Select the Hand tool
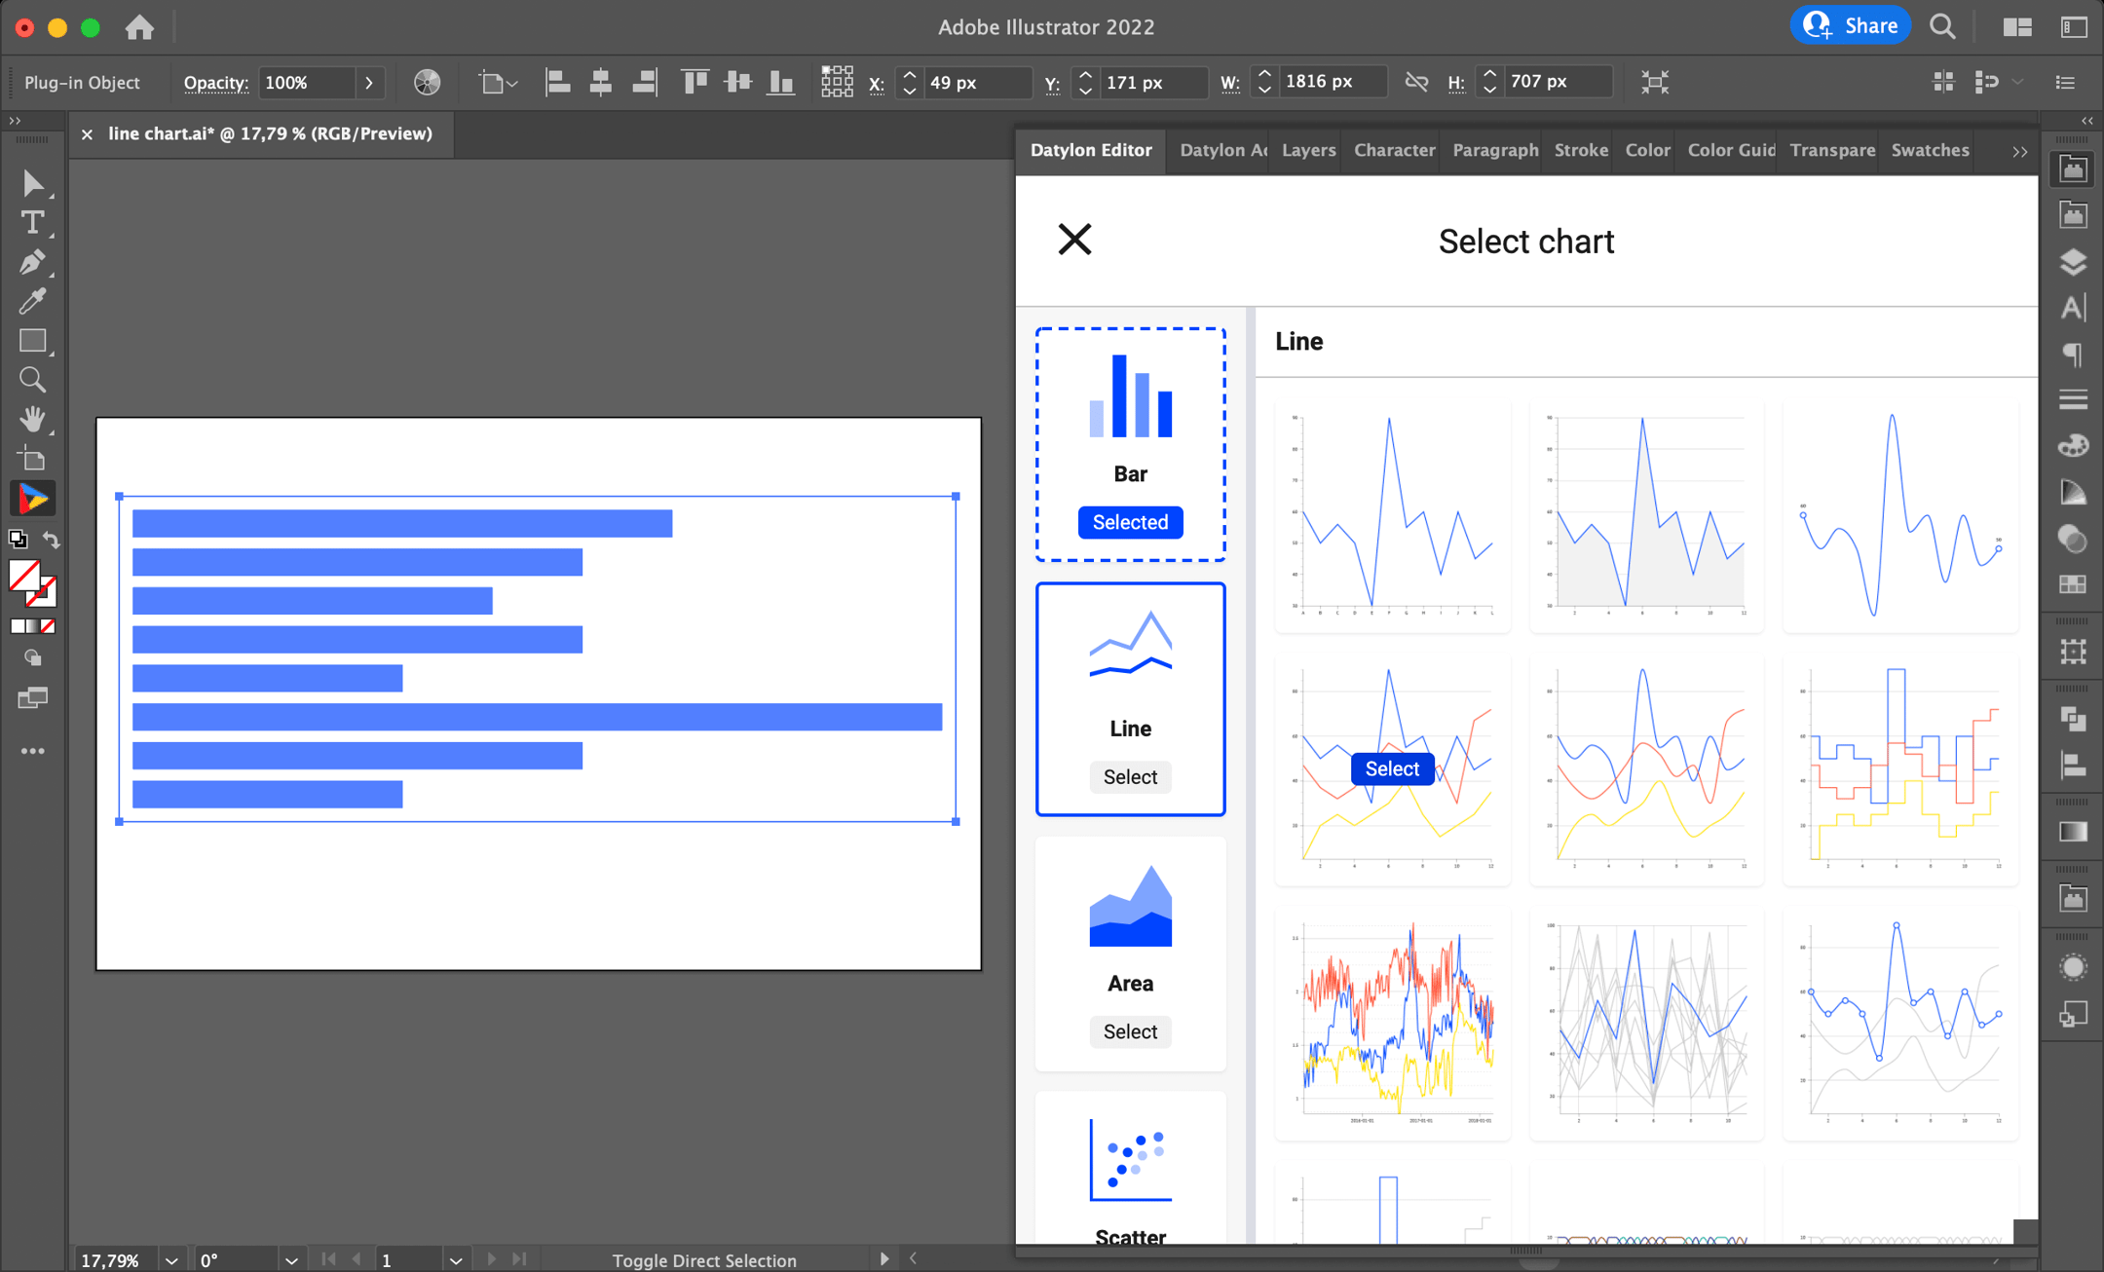This screenshot has height=1272, width=2104. pos(32,419)
